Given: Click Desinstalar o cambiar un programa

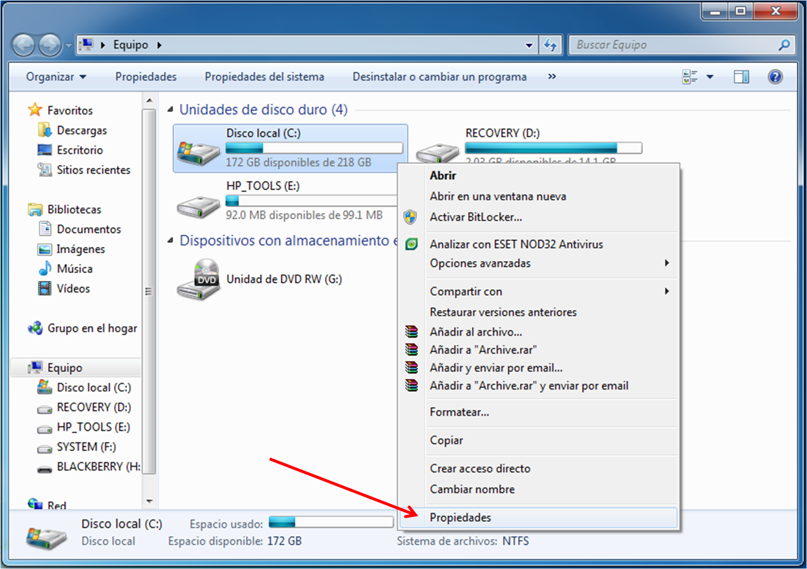Looking at the screenshot, I should pyautogui.click(x=439, y=77).
